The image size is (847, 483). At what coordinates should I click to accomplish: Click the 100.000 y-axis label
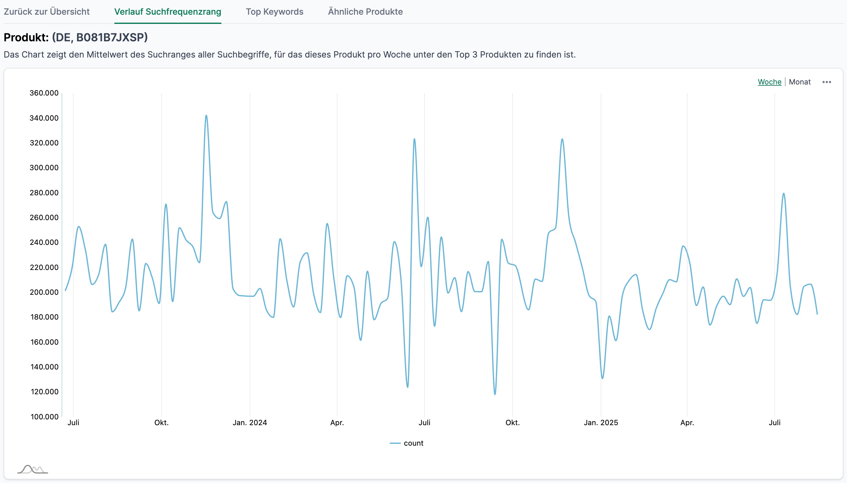pyautogui.click(x=44, y=417)
